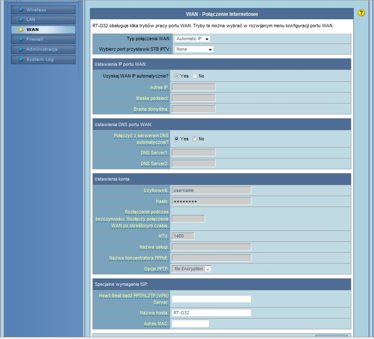Click the DNS Server2 label link
Viewport: 374px width, 339px height.
tap(155, 164)
